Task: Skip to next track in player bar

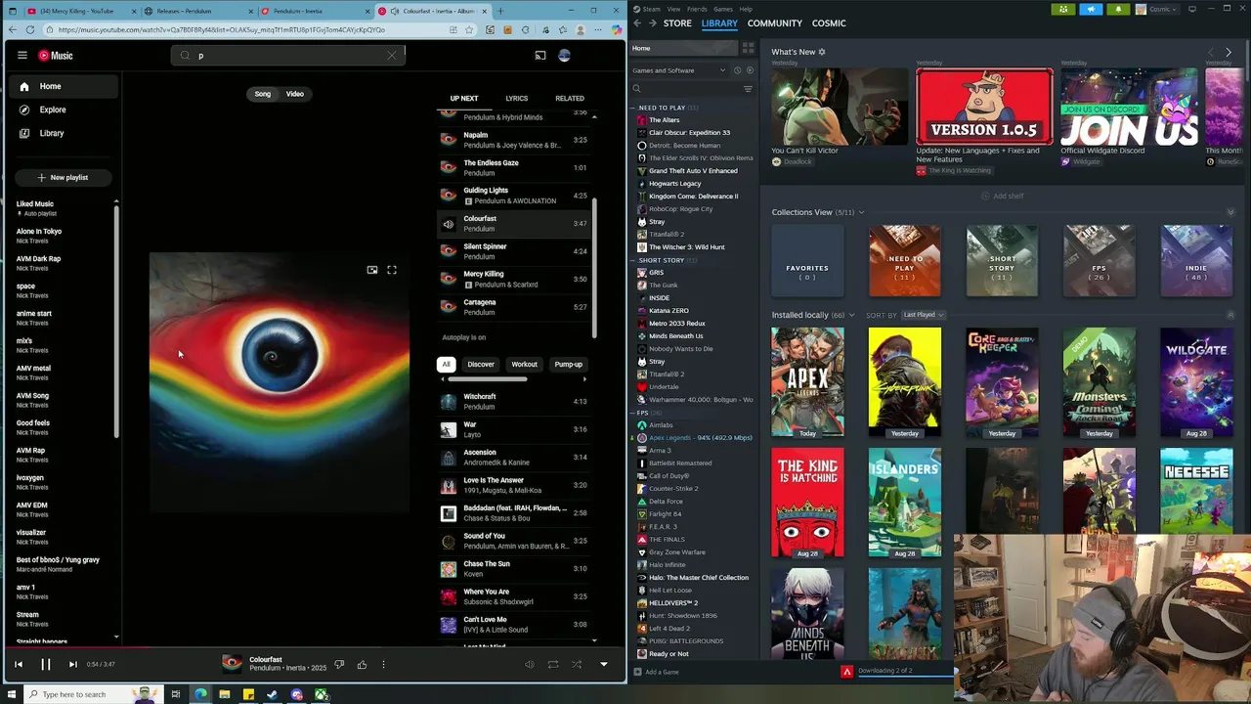Action: point(72,664)
